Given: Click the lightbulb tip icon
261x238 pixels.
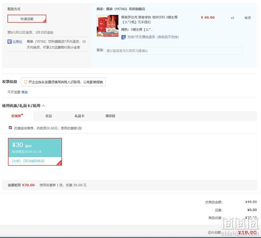Looking at the screenshot, I should [26, 82].
